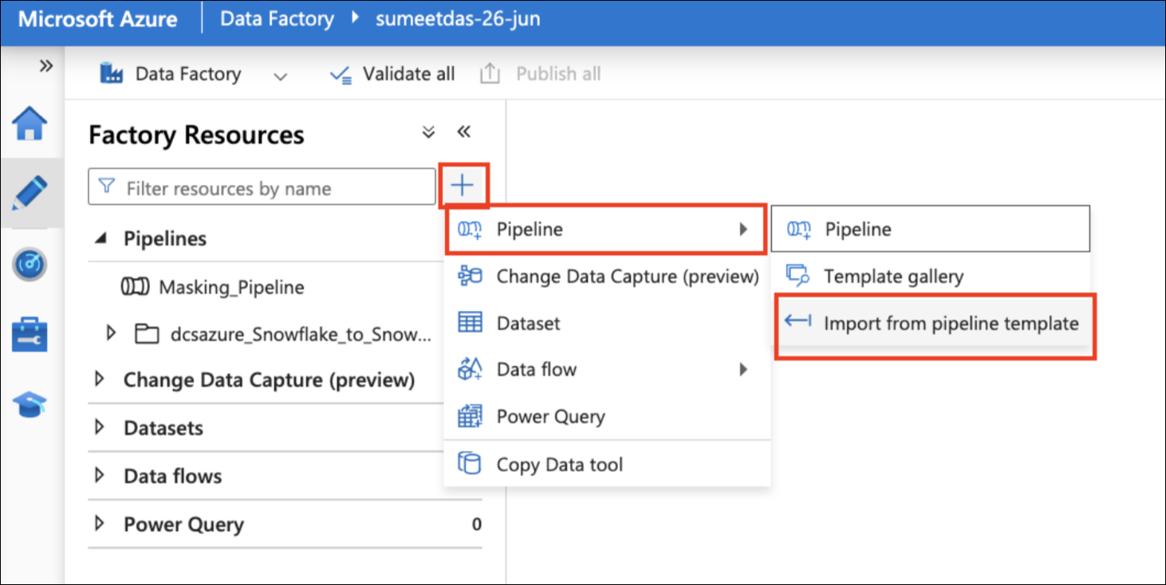This screenshot has width=1166, height=585.
Task: Click the Power Query icon in menu
Action: coord(470,415)
